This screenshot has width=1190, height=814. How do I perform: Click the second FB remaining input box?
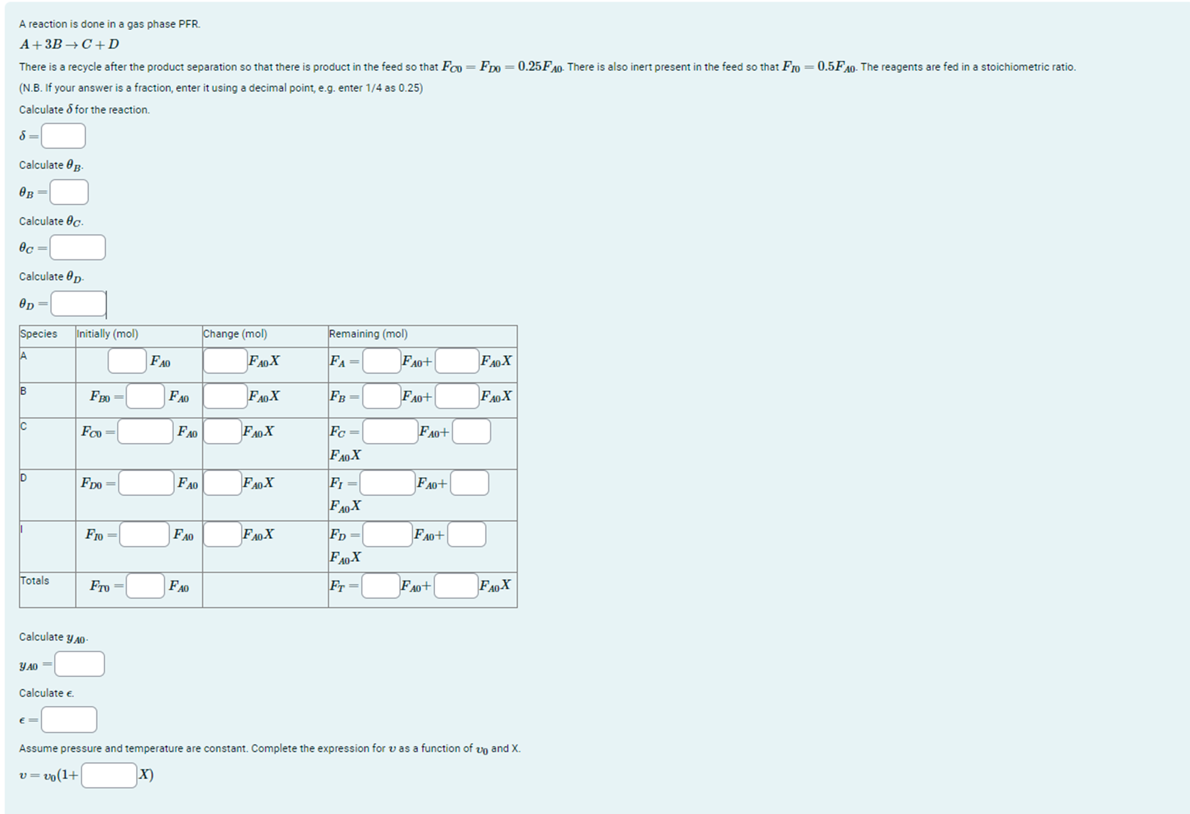(456, 396)
